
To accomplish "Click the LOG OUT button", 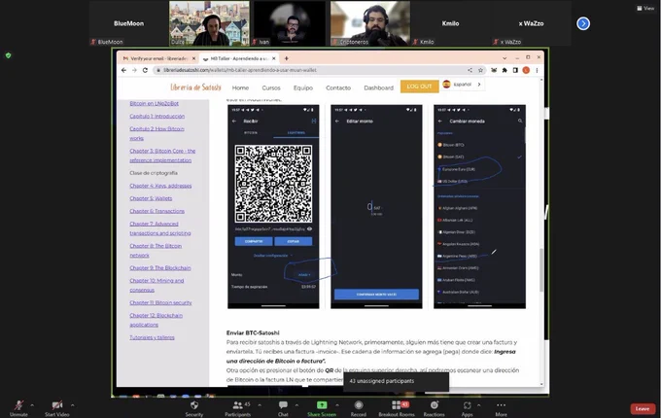I will pyautogui.click(x=420, y=87).
